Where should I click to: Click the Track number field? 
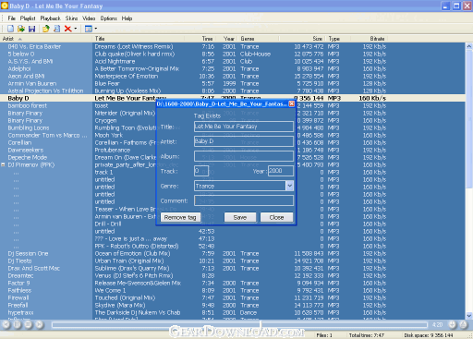tap(201, 171)
